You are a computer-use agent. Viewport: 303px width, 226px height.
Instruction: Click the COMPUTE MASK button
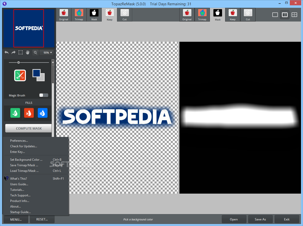[x=29, y=128]
